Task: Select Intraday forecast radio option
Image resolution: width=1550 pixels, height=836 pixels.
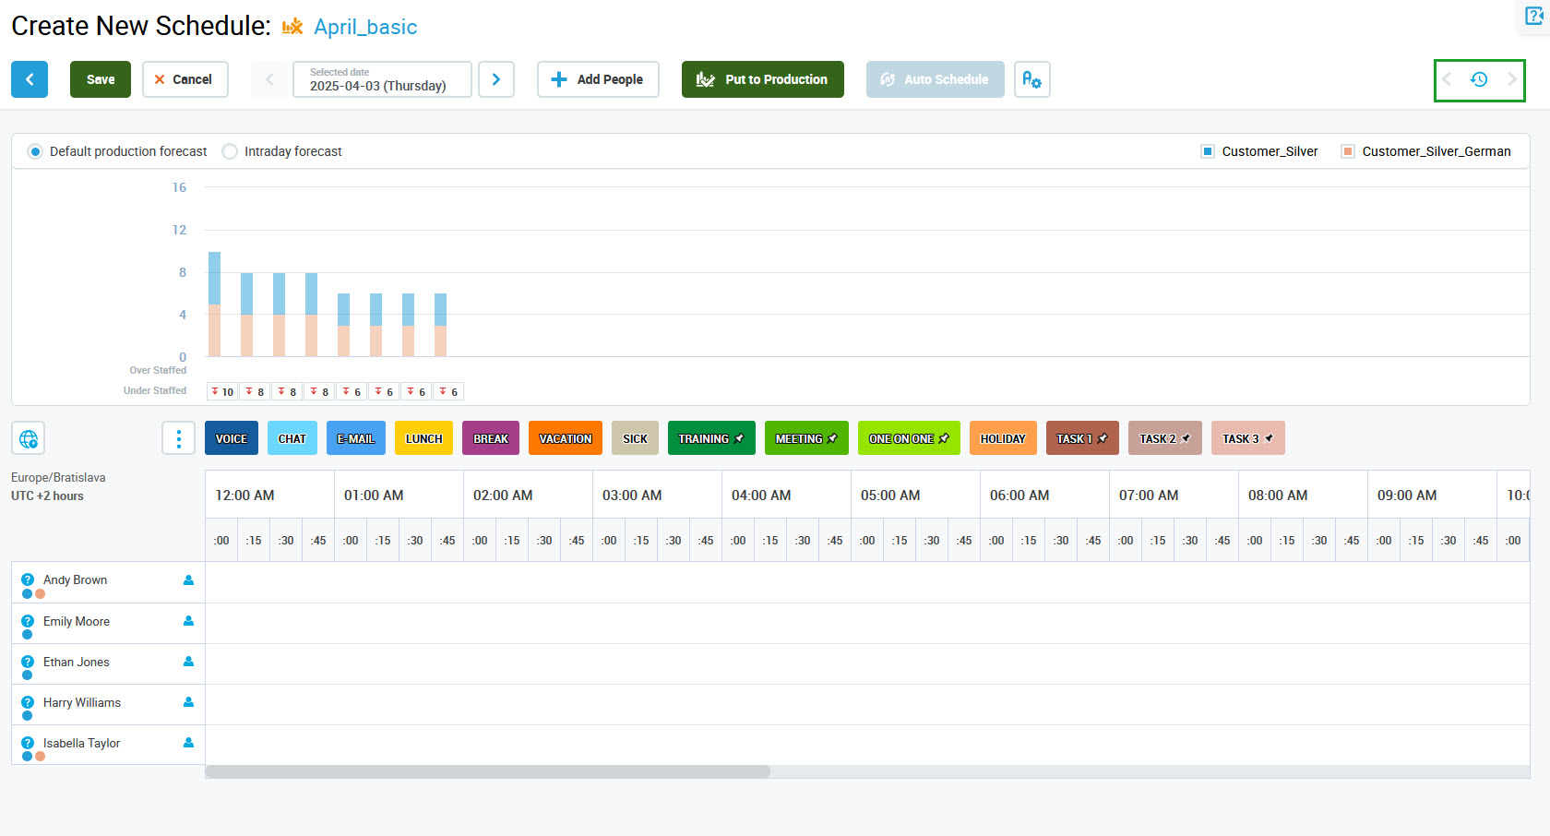Action: (230, 151)
